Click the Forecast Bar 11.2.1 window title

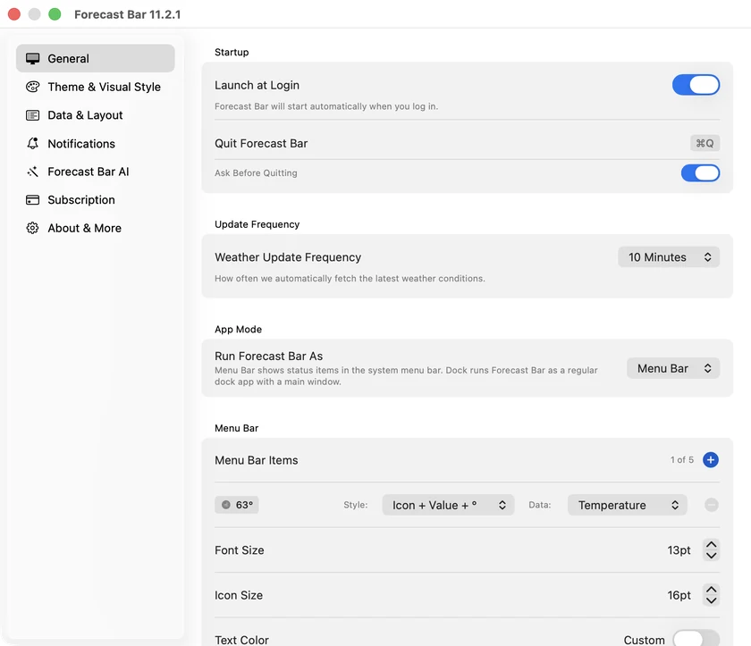[x=127, y=14]
